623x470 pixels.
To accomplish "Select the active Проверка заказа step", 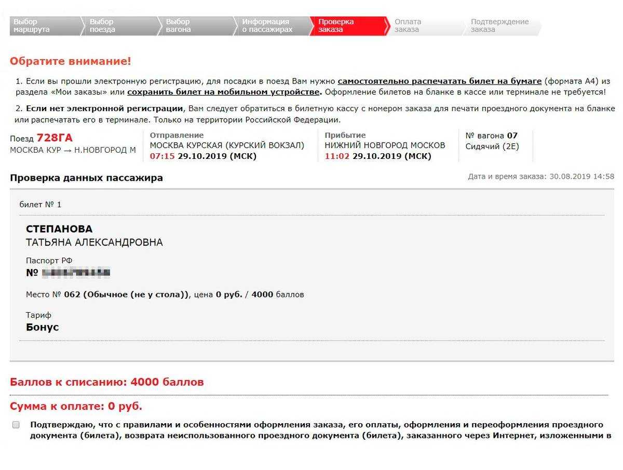I will point(347,26).
